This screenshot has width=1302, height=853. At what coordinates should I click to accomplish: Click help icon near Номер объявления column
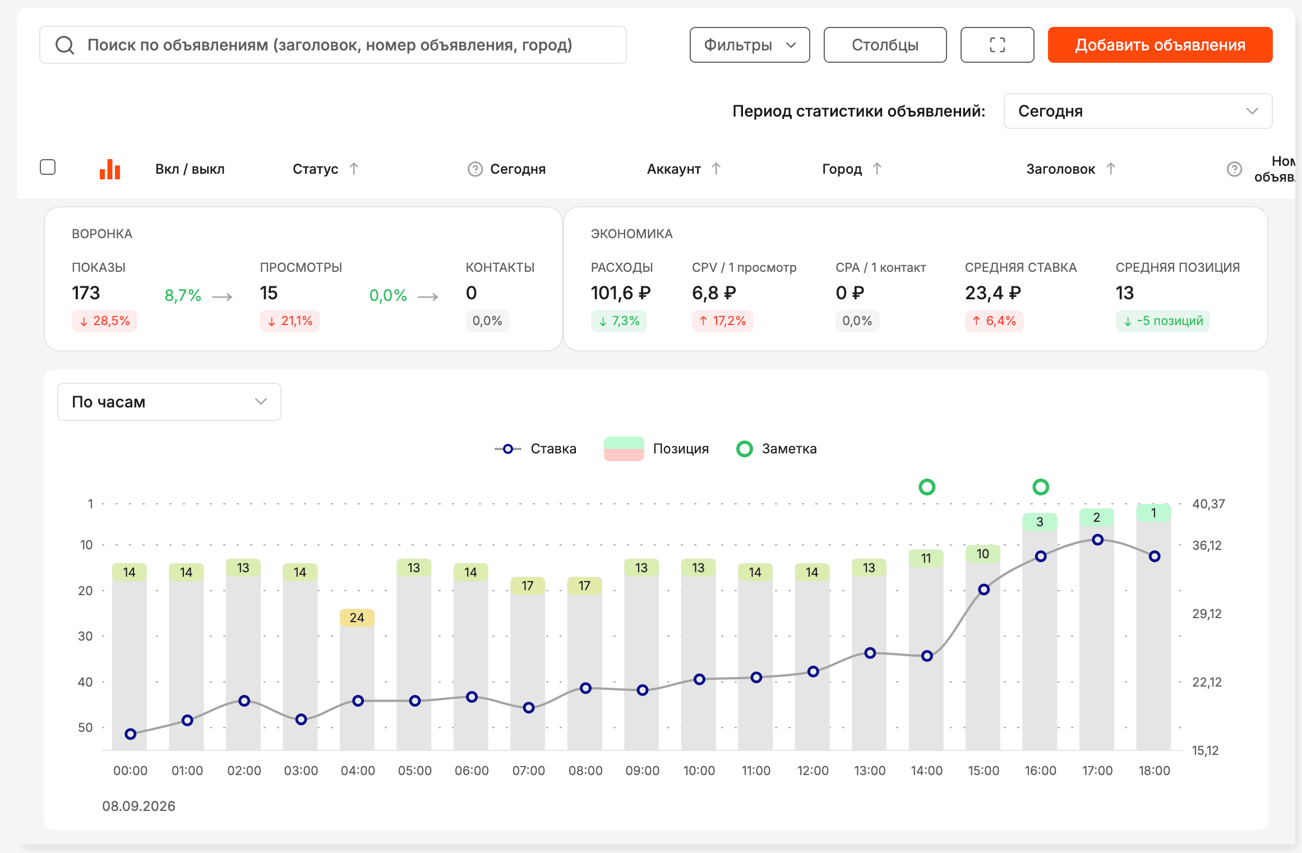[x=1234, y=169]
